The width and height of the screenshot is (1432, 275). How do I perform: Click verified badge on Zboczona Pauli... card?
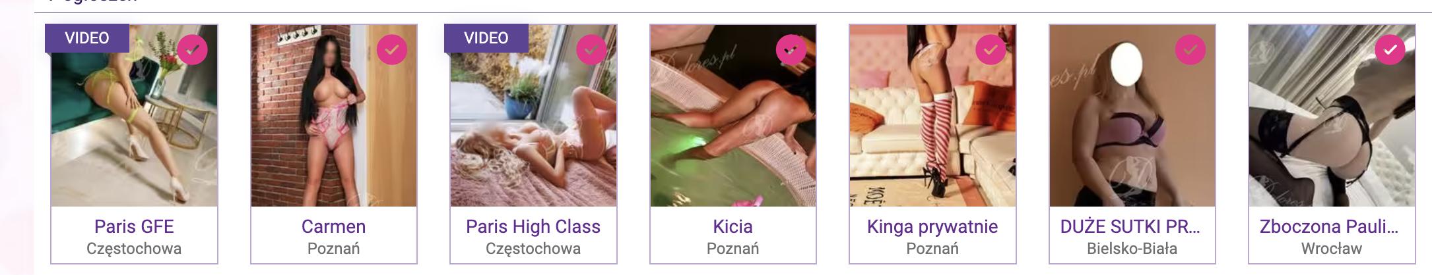pos(1390,49)
